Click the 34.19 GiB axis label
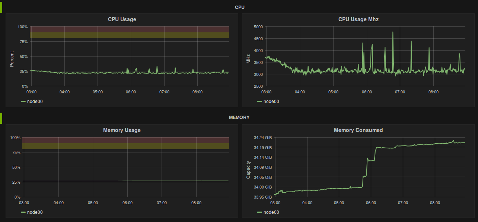The height and width of the screenshot is (222, 478). 263,148
